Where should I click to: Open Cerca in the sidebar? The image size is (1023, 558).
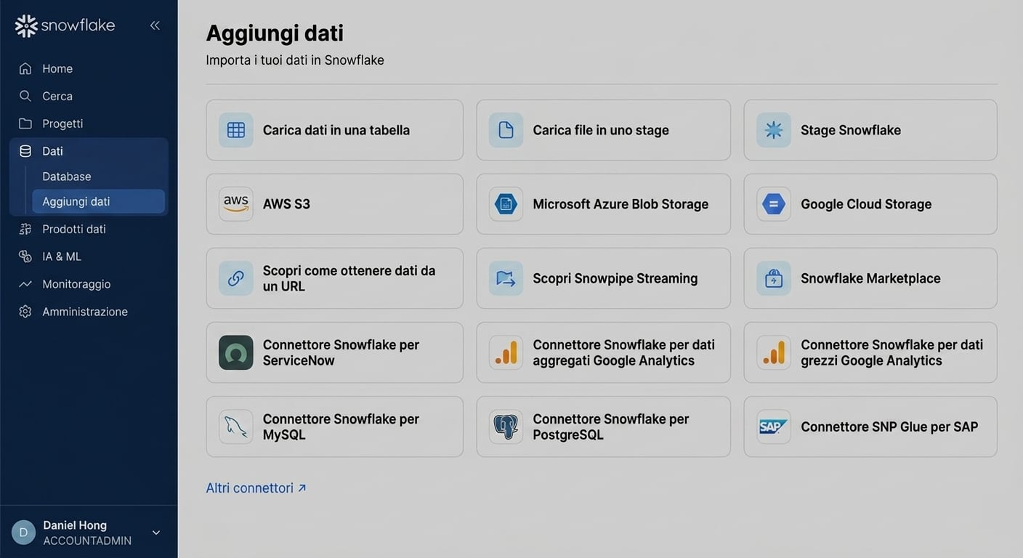click(x=89, y=96)
